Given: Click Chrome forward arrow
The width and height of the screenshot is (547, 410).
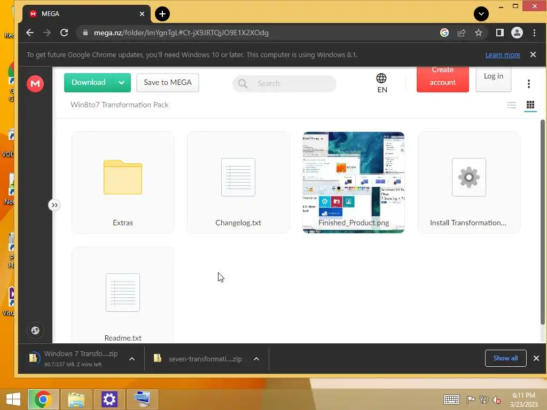Looking at the screenshot, I should tap(47, 33).
